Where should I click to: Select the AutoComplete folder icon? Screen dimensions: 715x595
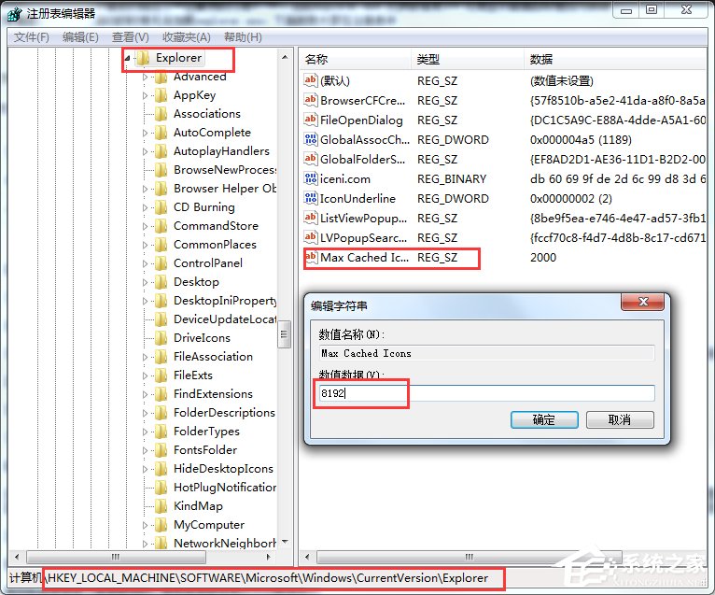161,133
